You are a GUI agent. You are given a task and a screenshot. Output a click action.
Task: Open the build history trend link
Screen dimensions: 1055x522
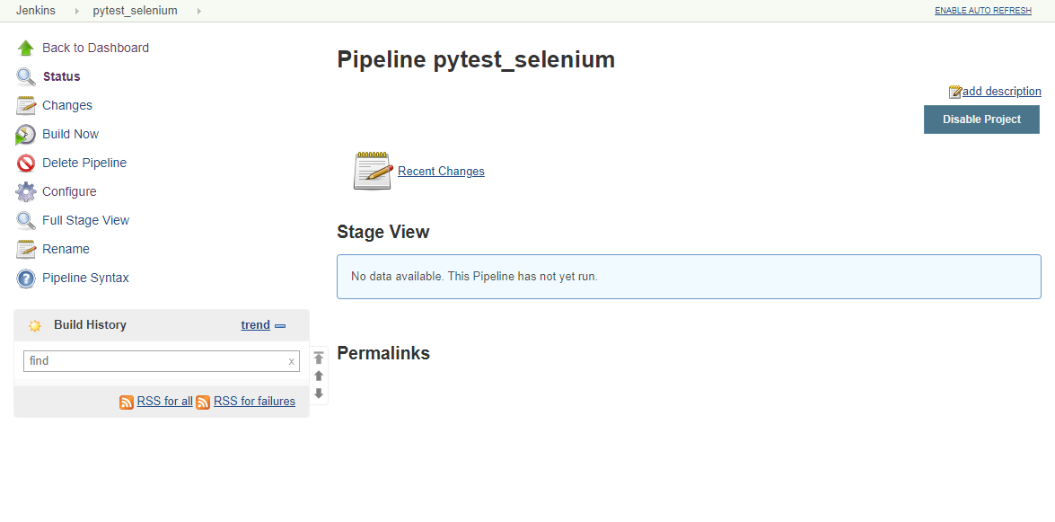(x=255, y=325)
